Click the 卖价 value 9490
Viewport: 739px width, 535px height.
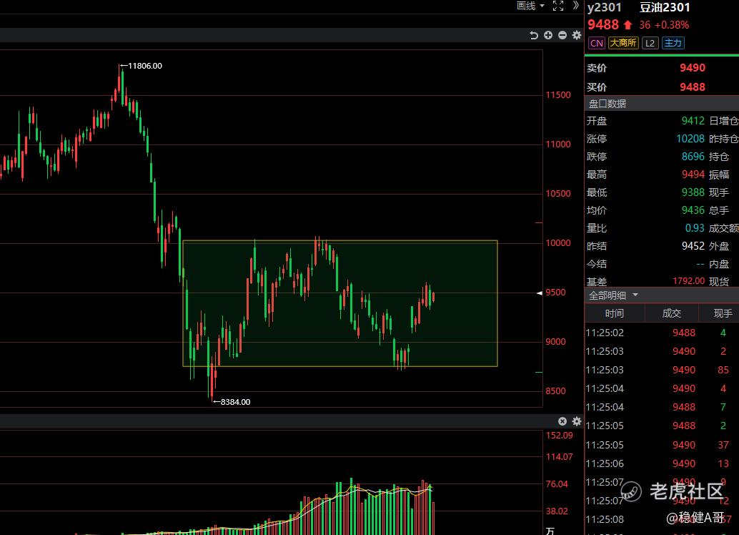pyautogui.click(x=693, y=68)
